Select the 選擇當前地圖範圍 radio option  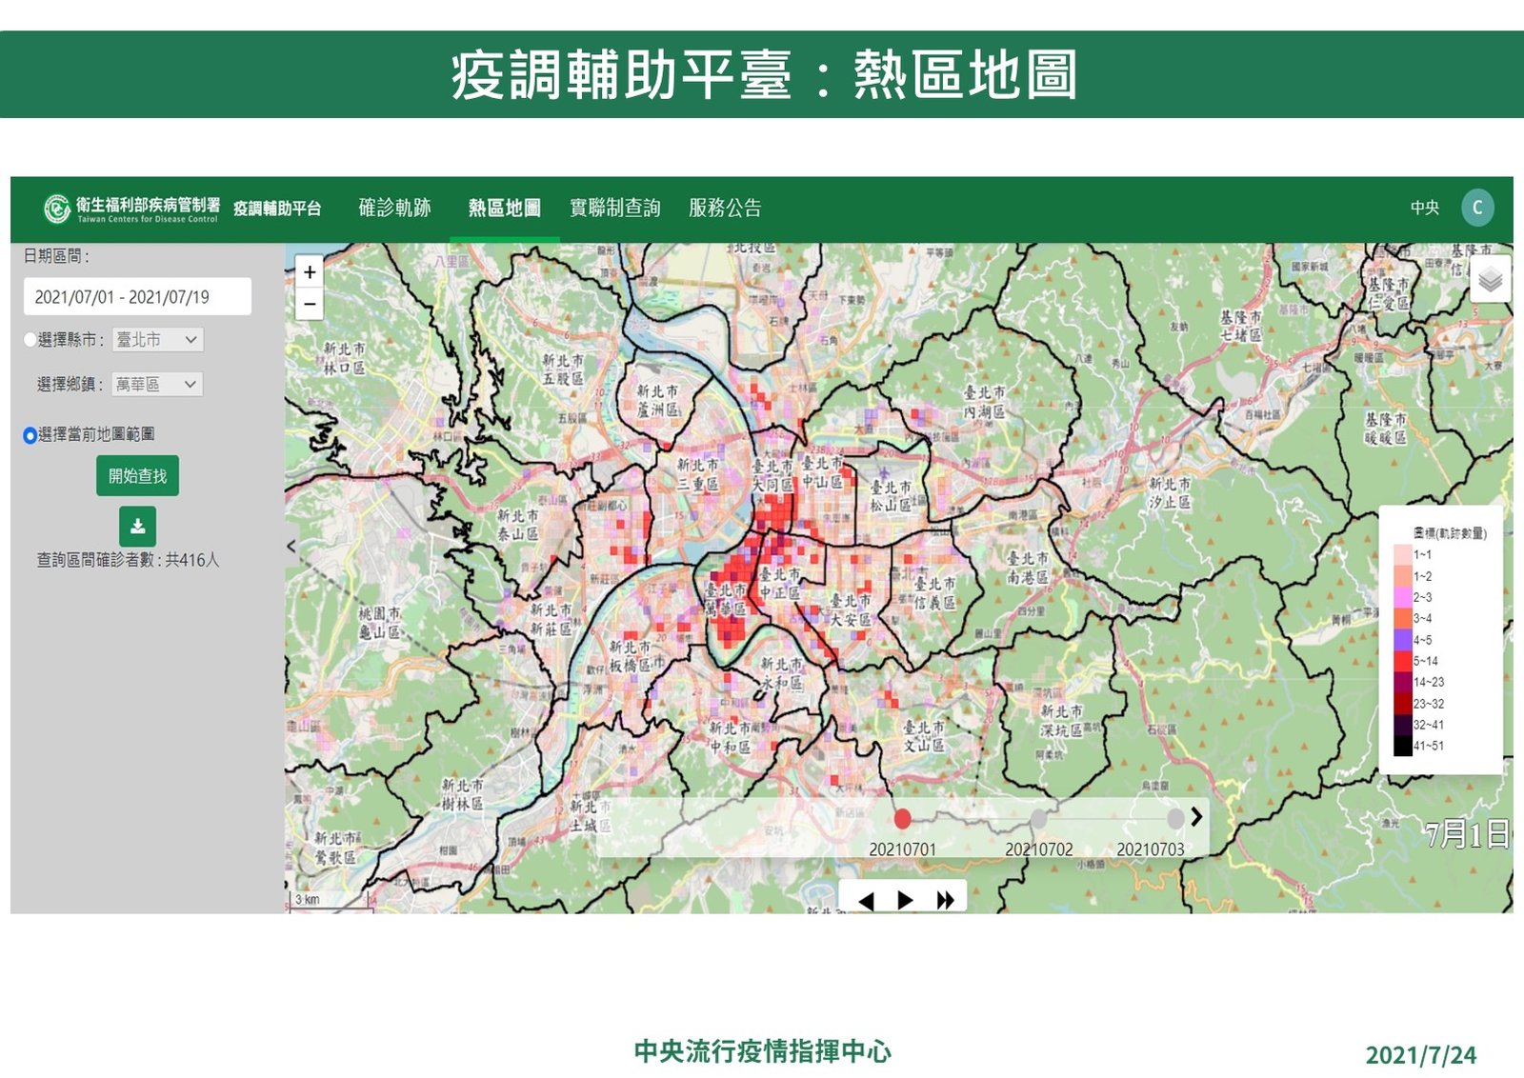tap(30, 435)
